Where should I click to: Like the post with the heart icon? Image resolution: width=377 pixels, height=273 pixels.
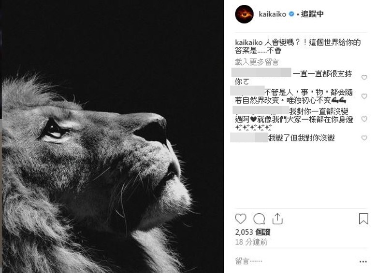pyautogui.click(x=240, y=218)
